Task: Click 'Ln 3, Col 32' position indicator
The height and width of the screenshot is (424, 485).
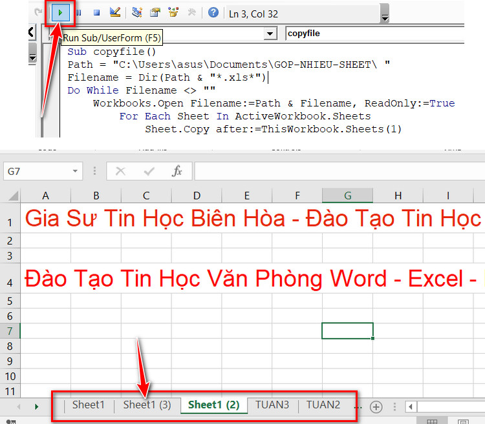Action: point(253,14)
